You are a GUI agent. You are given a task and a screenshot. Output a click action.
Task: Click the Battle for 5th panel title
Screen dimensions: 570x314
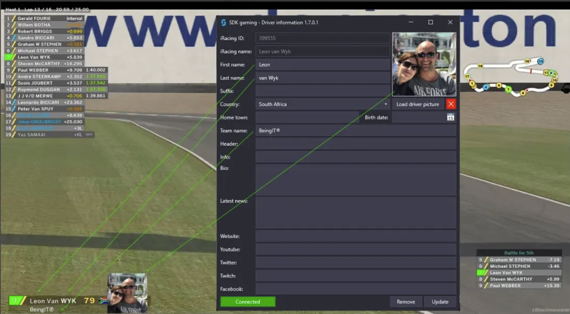point(519,253)
